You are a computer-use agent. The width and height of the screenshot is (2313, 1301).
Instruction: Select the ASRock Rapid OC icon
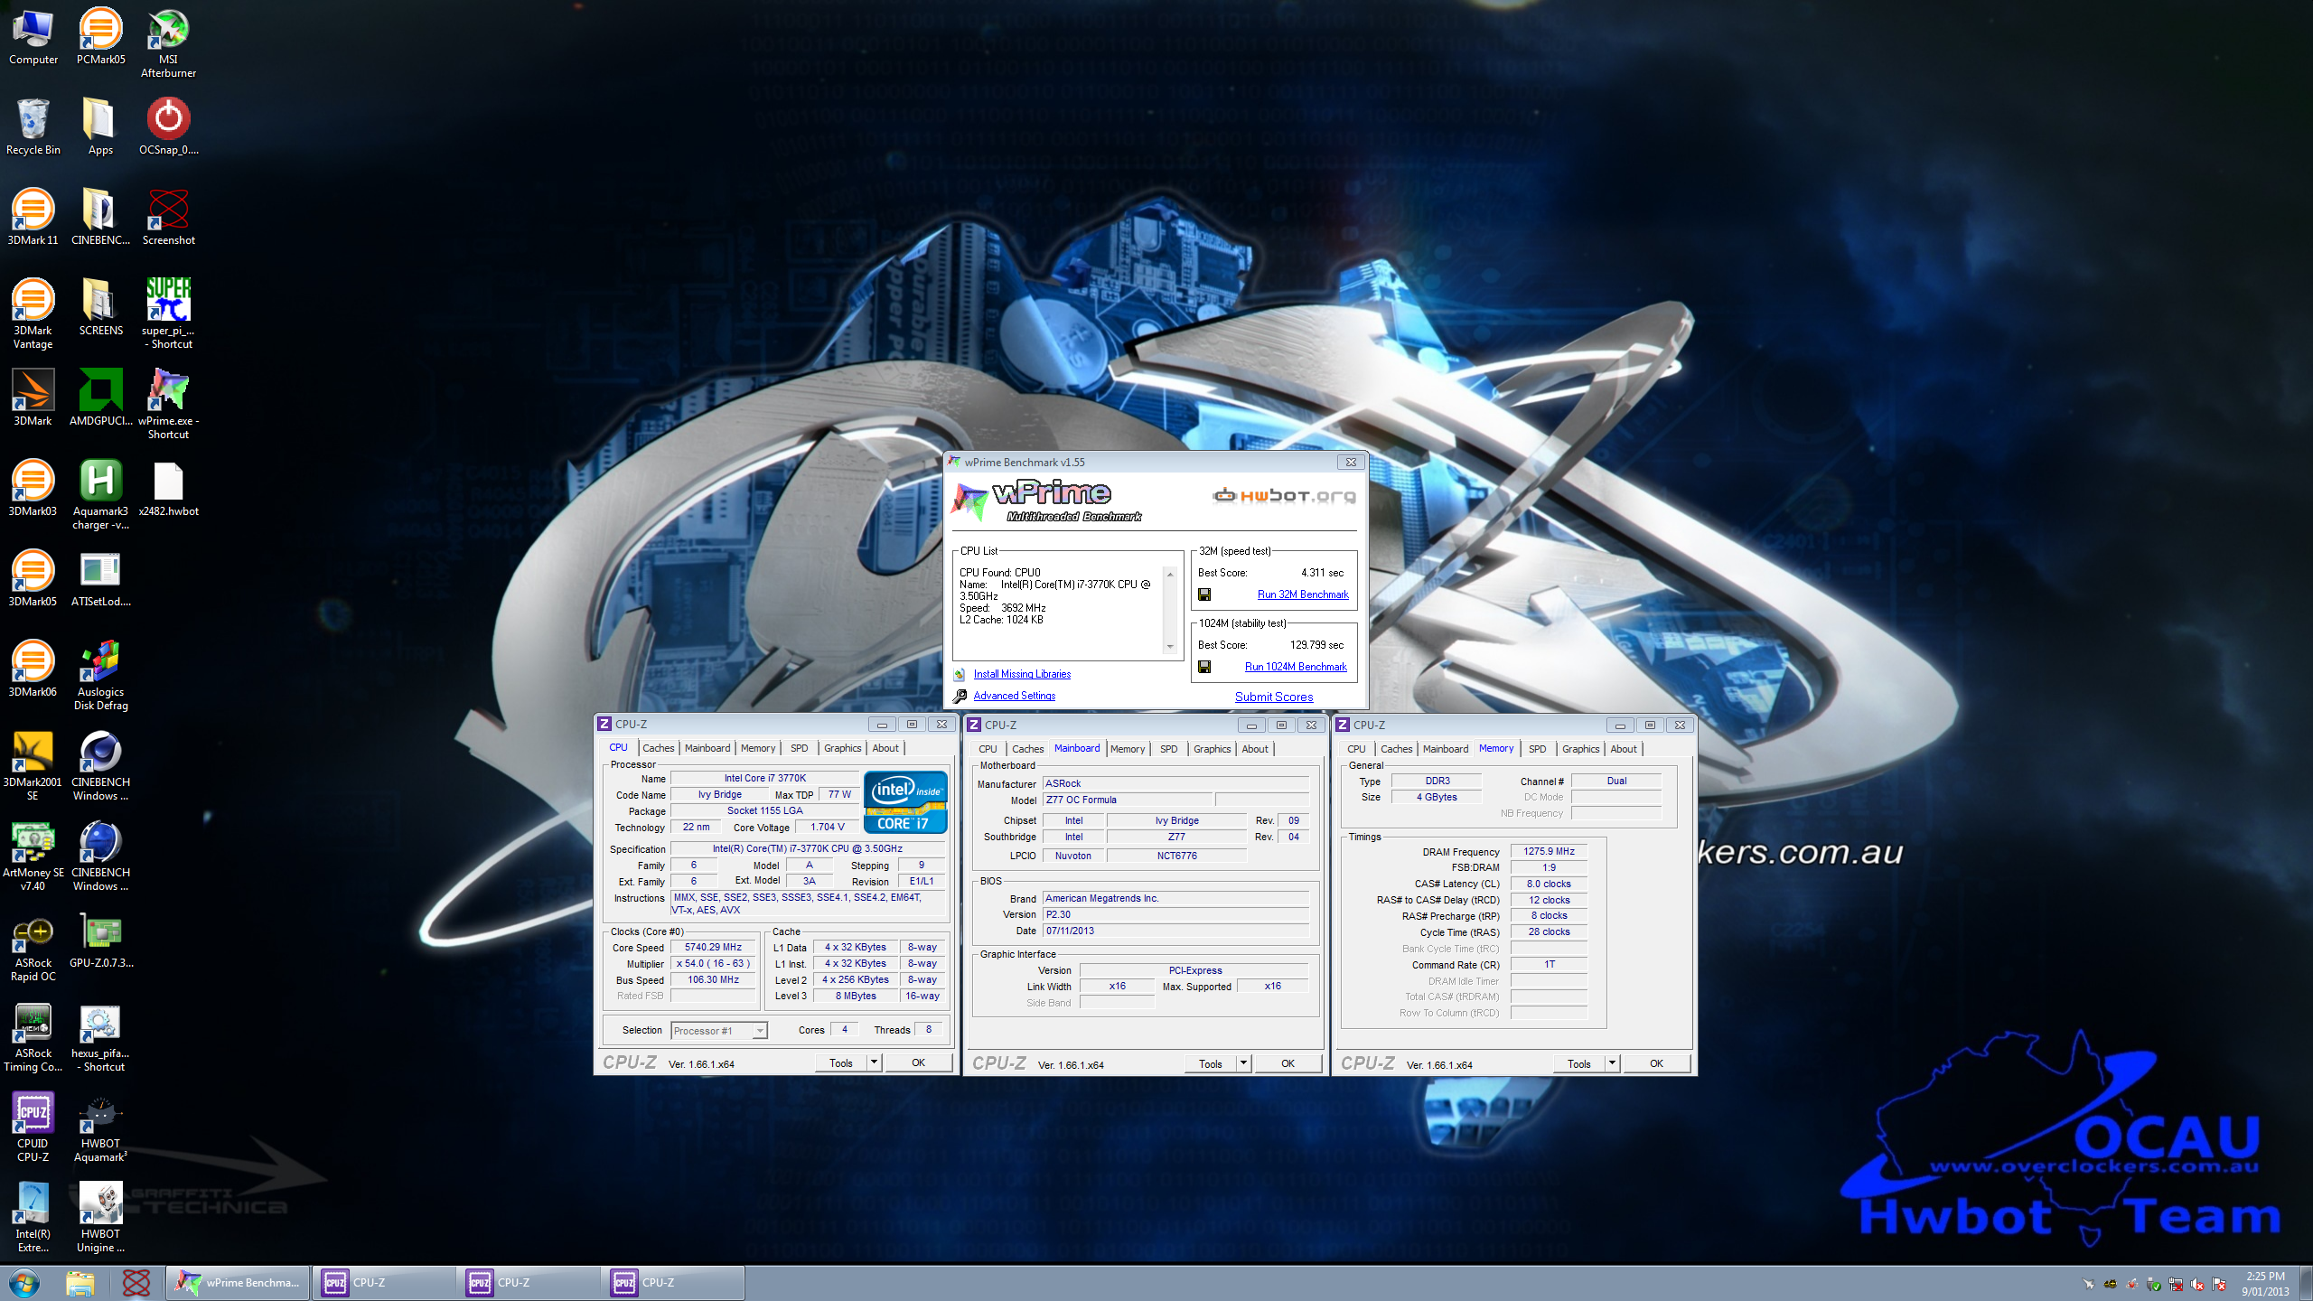click(x=33, y=947)
